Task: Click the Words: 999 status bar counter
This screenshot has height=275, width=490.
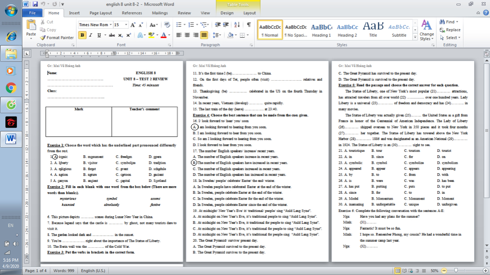Action: tap(64, 271)
